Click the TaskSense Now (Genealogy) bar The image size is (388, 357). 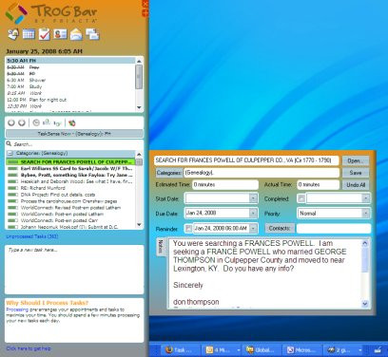pos(74,134)
